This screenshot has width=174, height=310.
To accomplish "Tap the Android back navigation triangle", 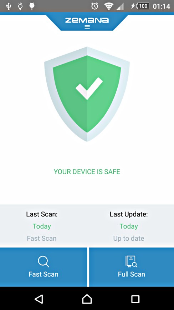I will [x=39, y=299].
